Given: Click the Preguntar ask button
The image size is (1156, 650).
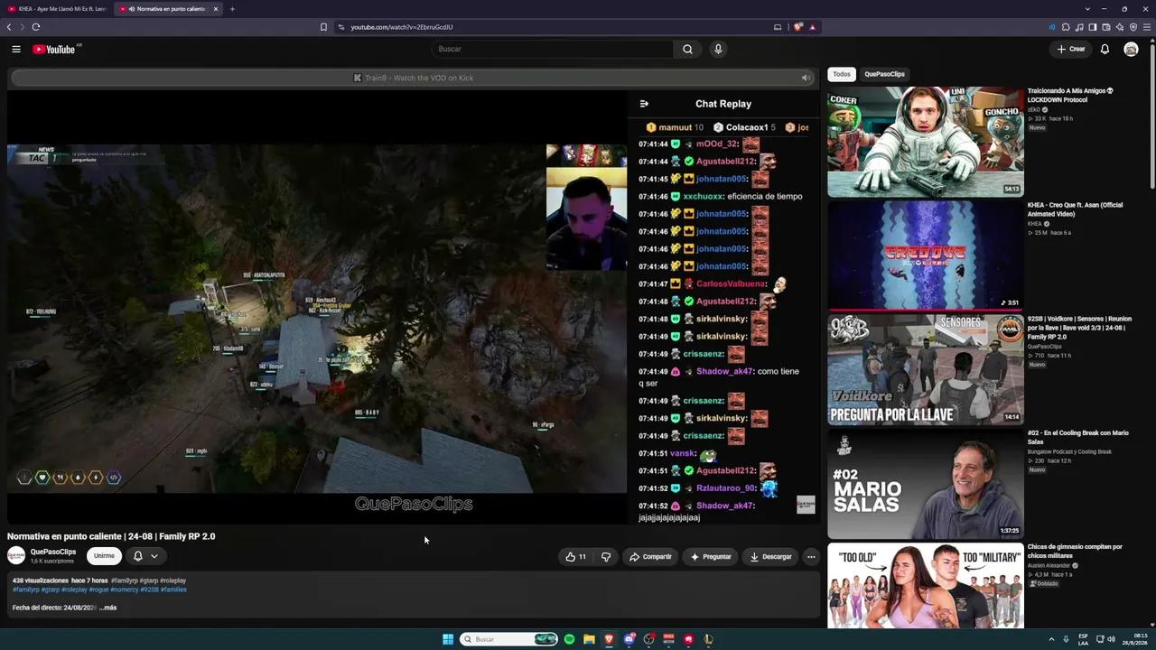Looking at the screenshot, I should 711,556.
